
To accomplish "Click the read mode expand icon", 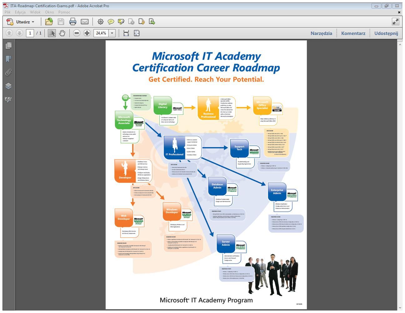I will 396,22.
